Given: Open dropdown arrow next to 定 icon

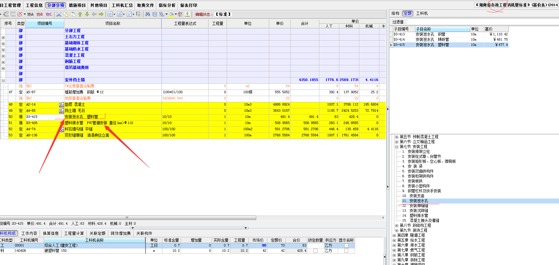Looking at the screenshot, I should 133,14.
